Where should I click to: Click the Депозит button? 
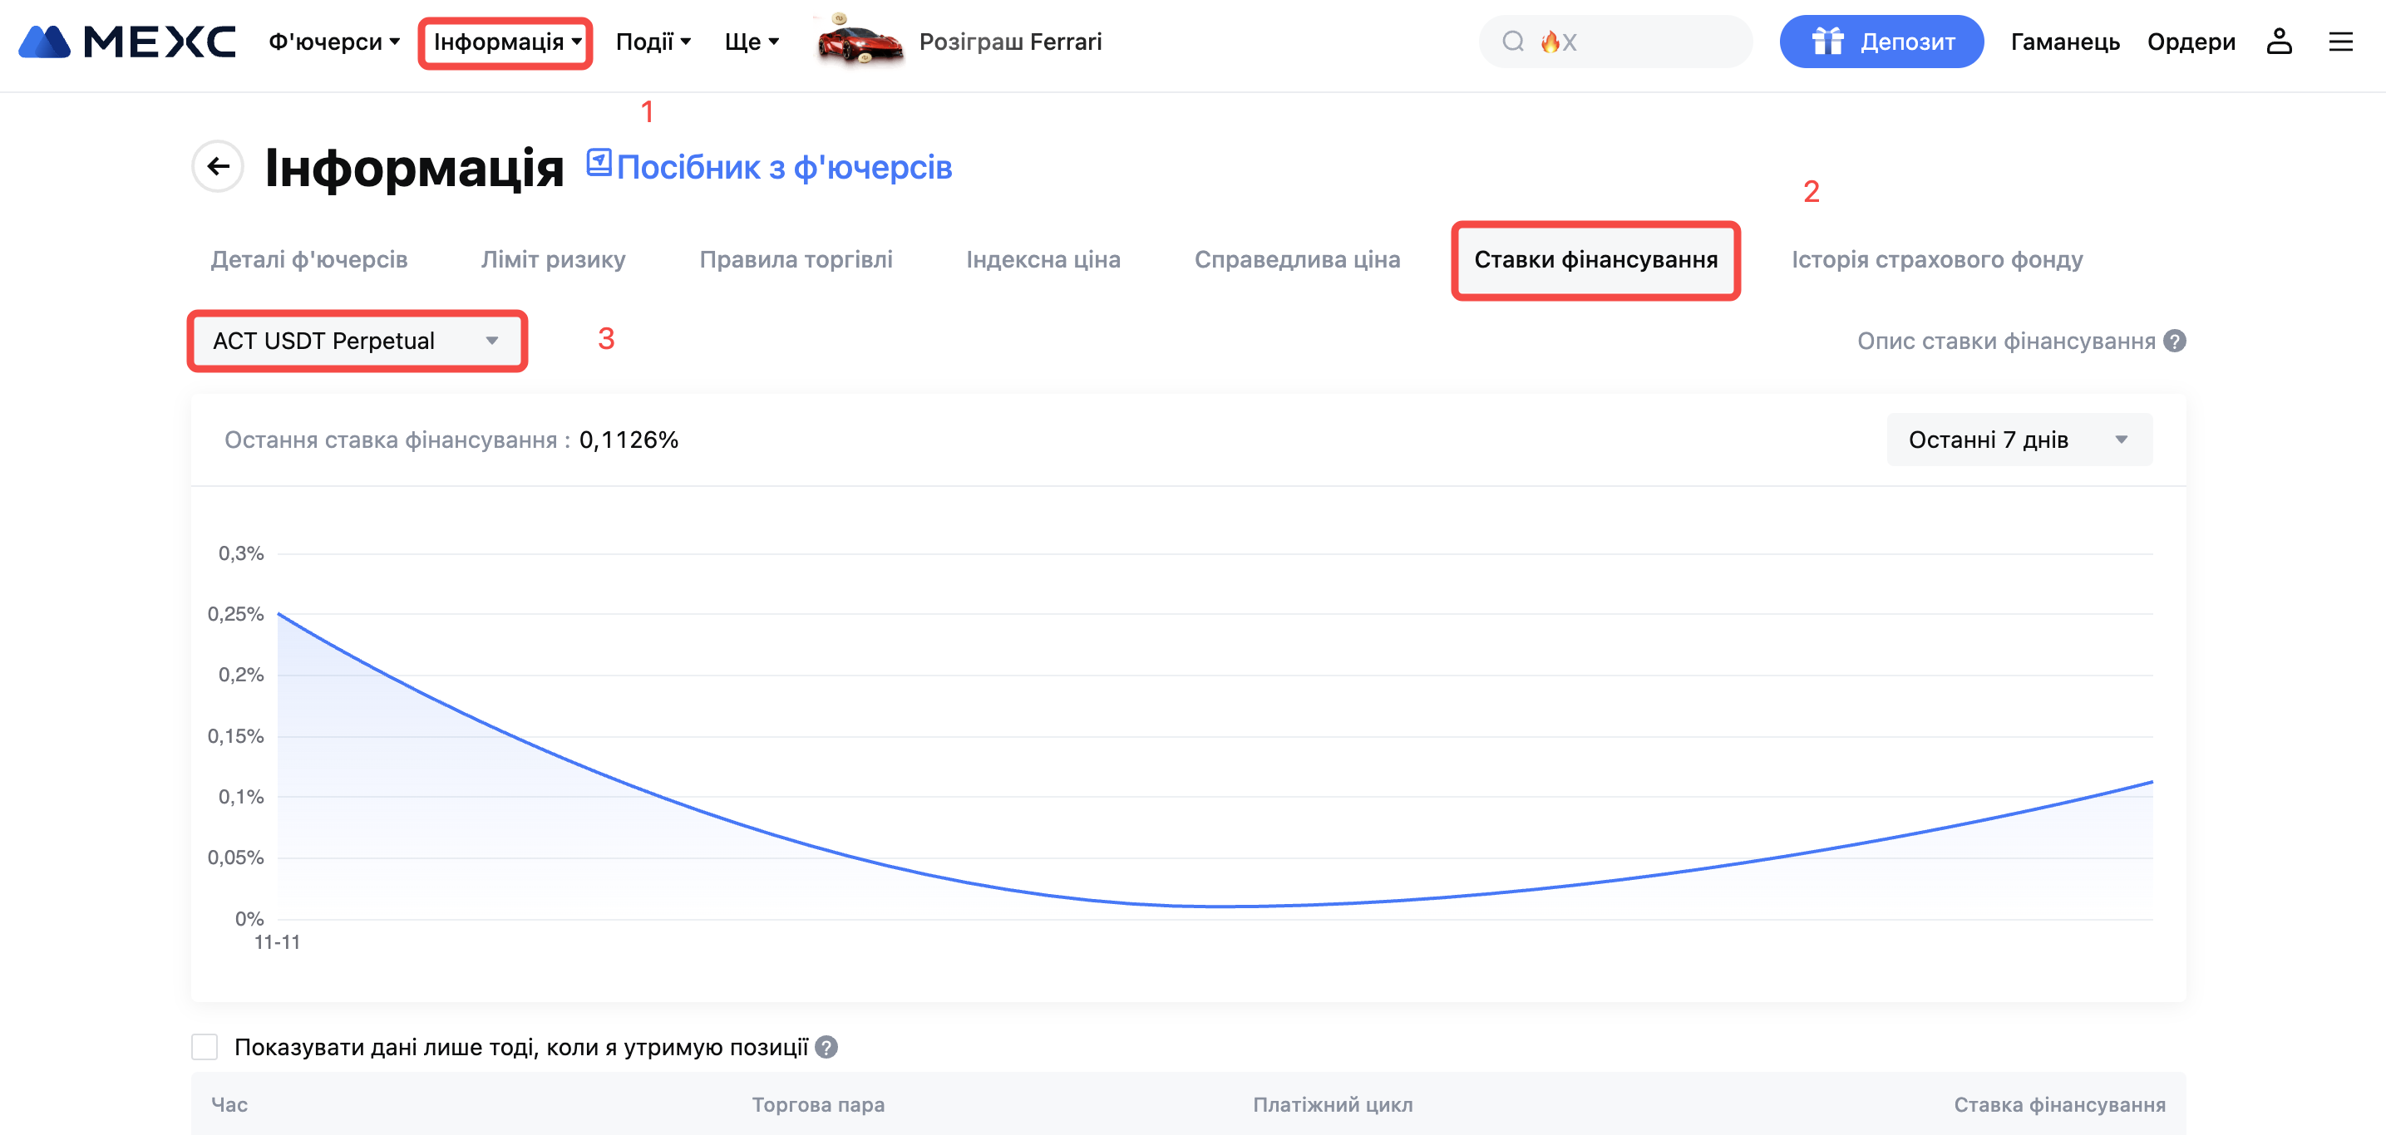click(x=1881, y=42)
